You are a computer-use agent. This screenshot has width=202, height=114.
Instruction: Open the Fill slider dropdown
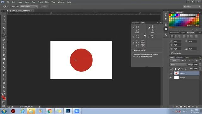click(x=200, y=69)
